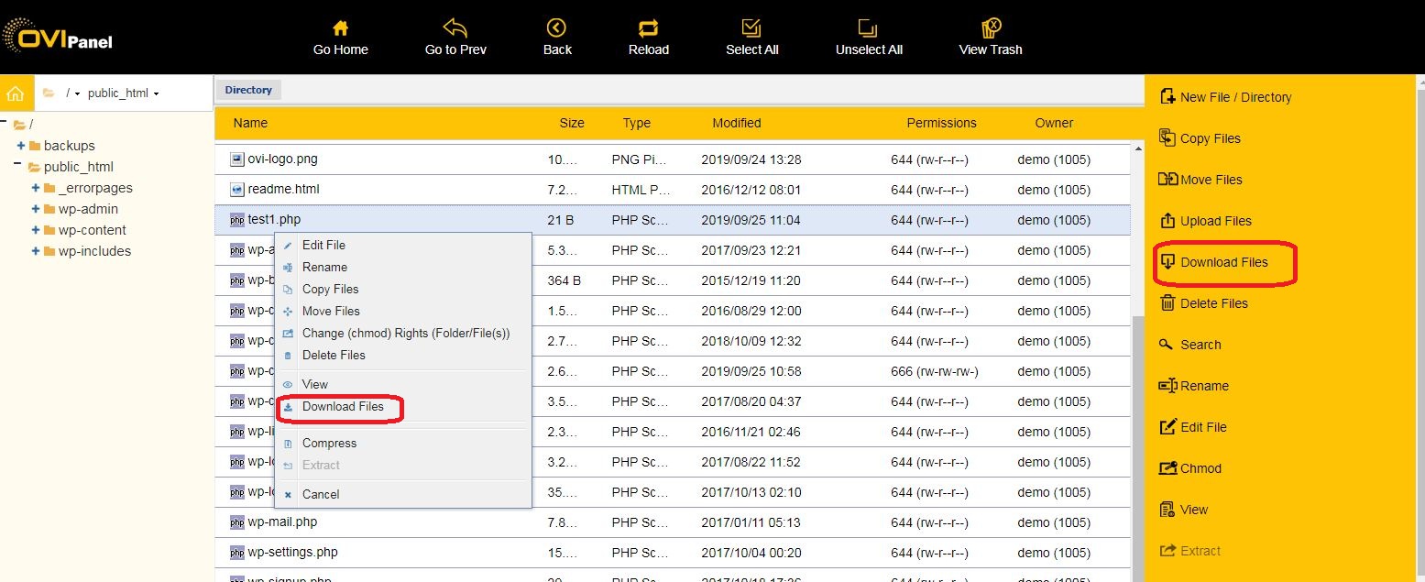The image size is (1425, 582).
Task: Click New File / Directory in sidebar
Action: pos(1234,97)
